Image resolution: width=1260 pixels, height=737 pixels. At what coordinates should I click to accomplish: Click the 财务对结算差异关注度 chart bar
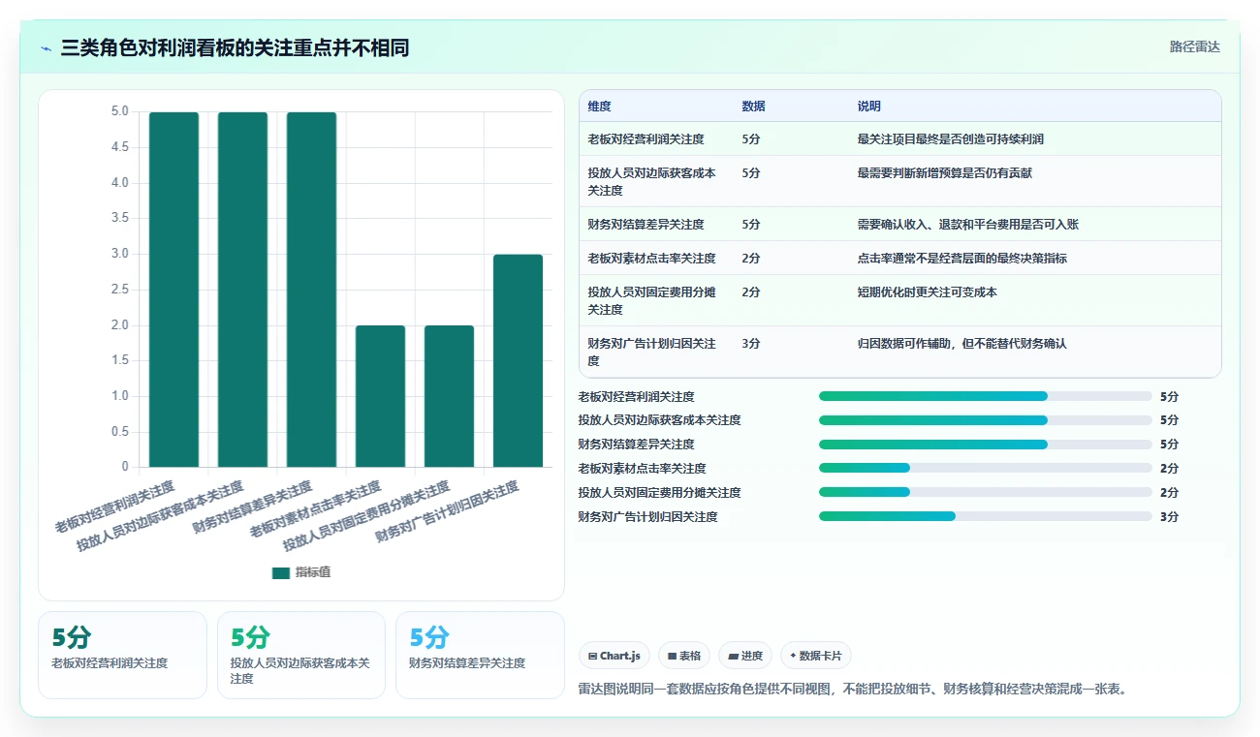pos(311,290)
